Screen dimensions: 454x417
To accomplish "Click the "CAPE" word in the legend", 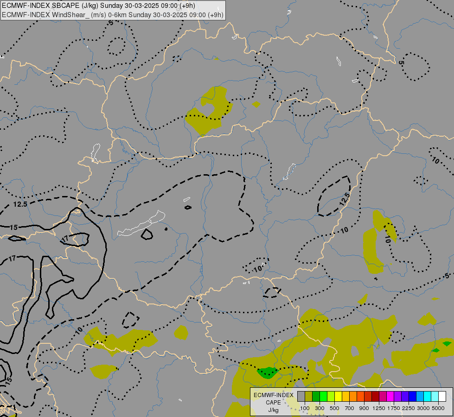I will click(273, 403).
